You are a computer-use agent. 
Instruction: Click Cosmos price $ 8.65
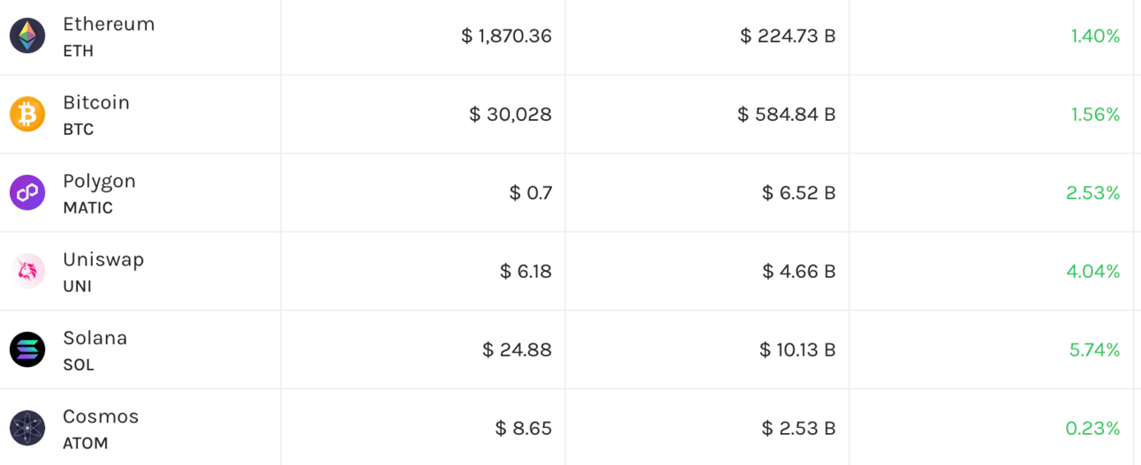coord(524,428)
